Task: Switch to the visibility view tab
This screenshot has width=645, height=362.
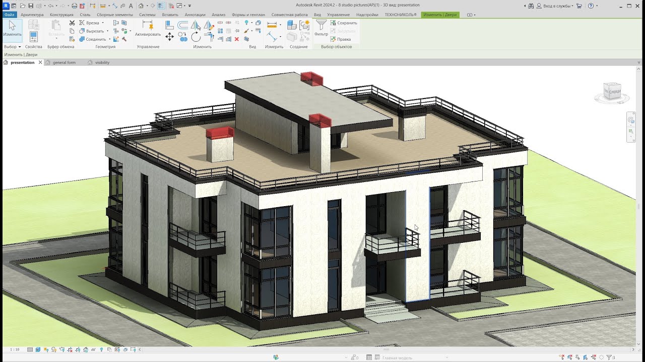Action: pos(102,62)
